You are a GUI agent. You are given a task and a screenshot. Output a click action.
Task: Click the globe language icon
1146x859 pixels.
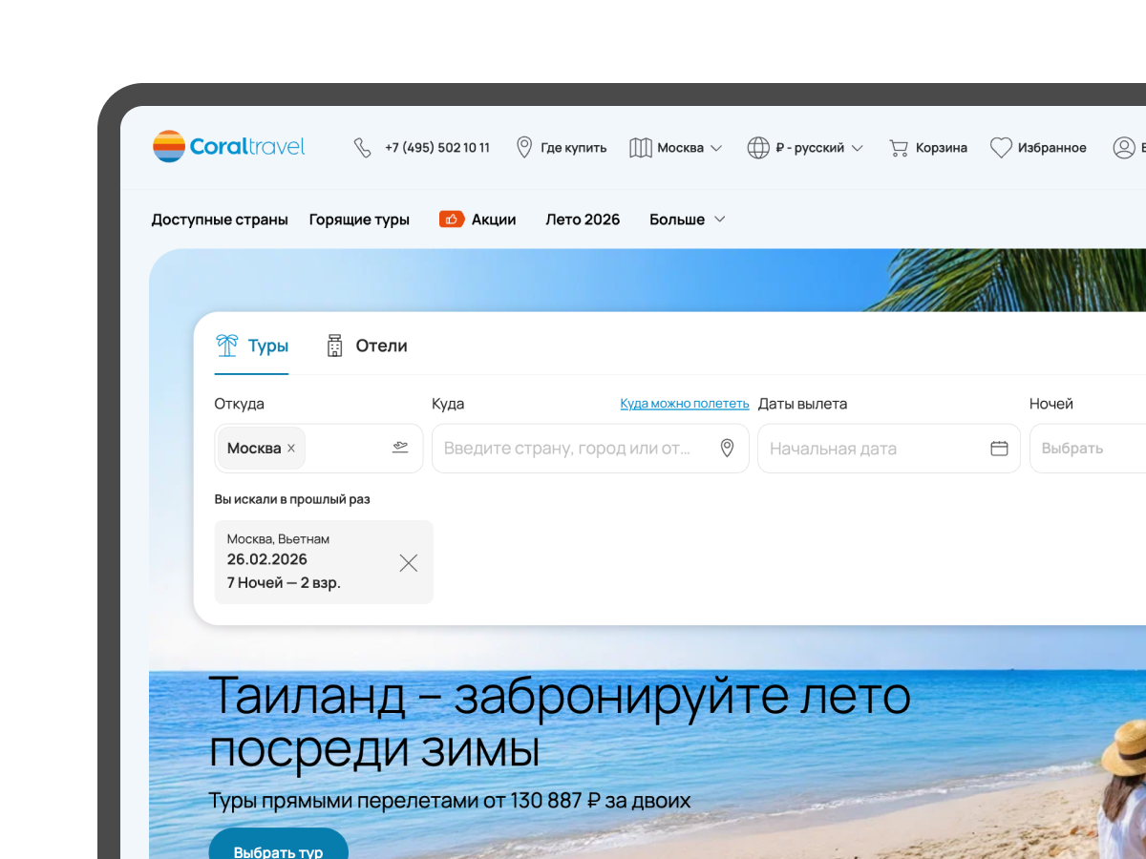coord(758,148)
